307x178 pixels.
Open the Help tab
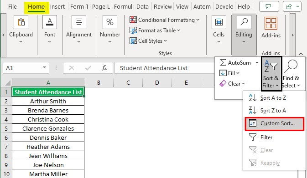[244, 7]
